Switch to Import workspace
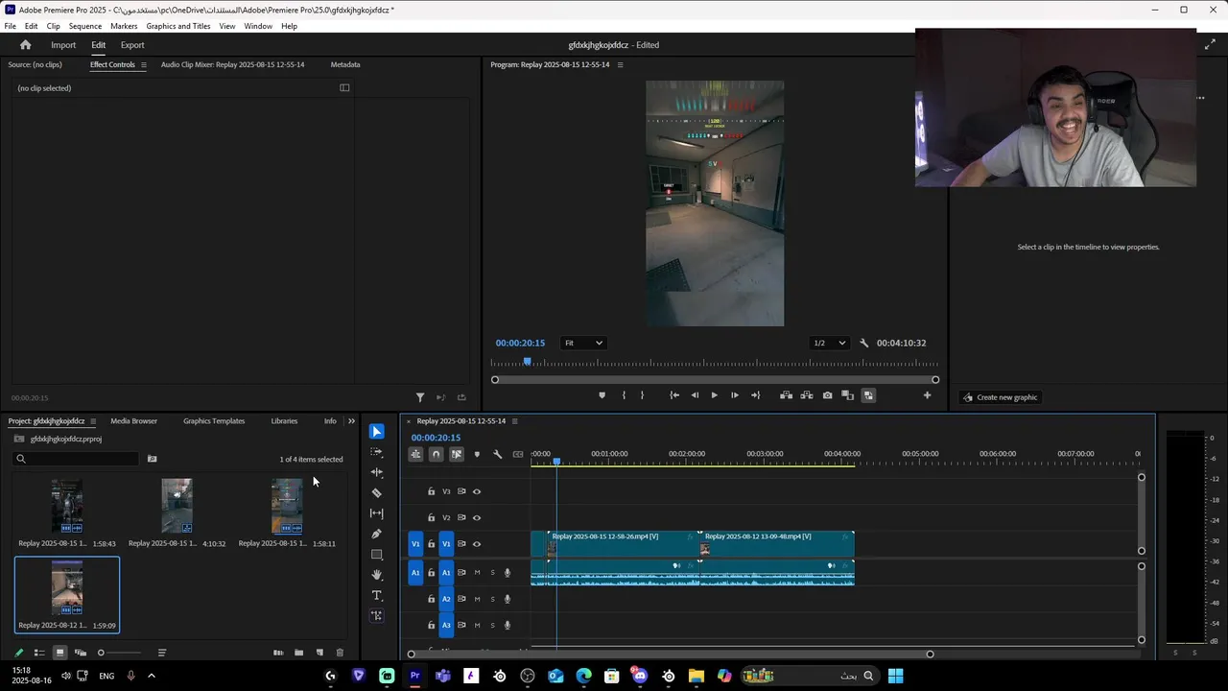This screenshot has width=1228, height=691. pos(63,45)
